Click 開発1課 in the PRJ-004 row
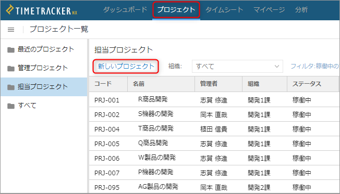340x194 pixels. coord(259,130)
